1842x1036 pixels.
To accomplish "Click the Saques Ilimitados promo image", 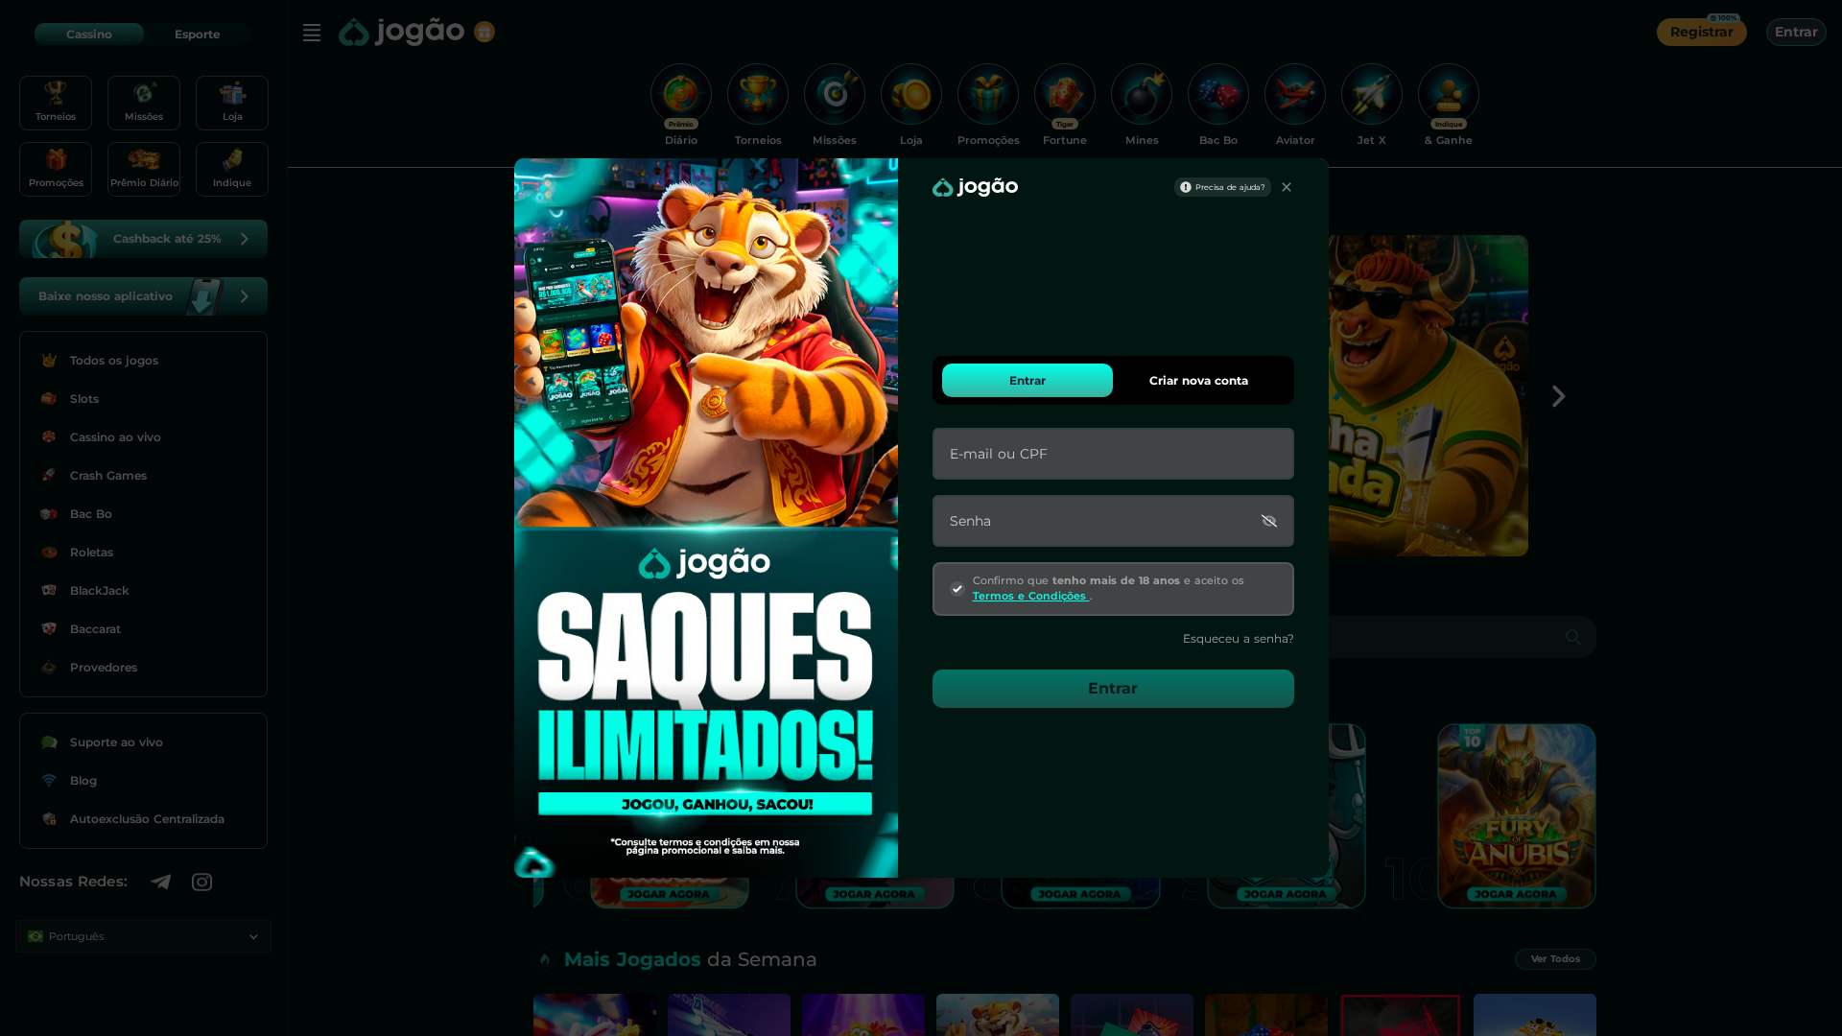I will [706, 518].
